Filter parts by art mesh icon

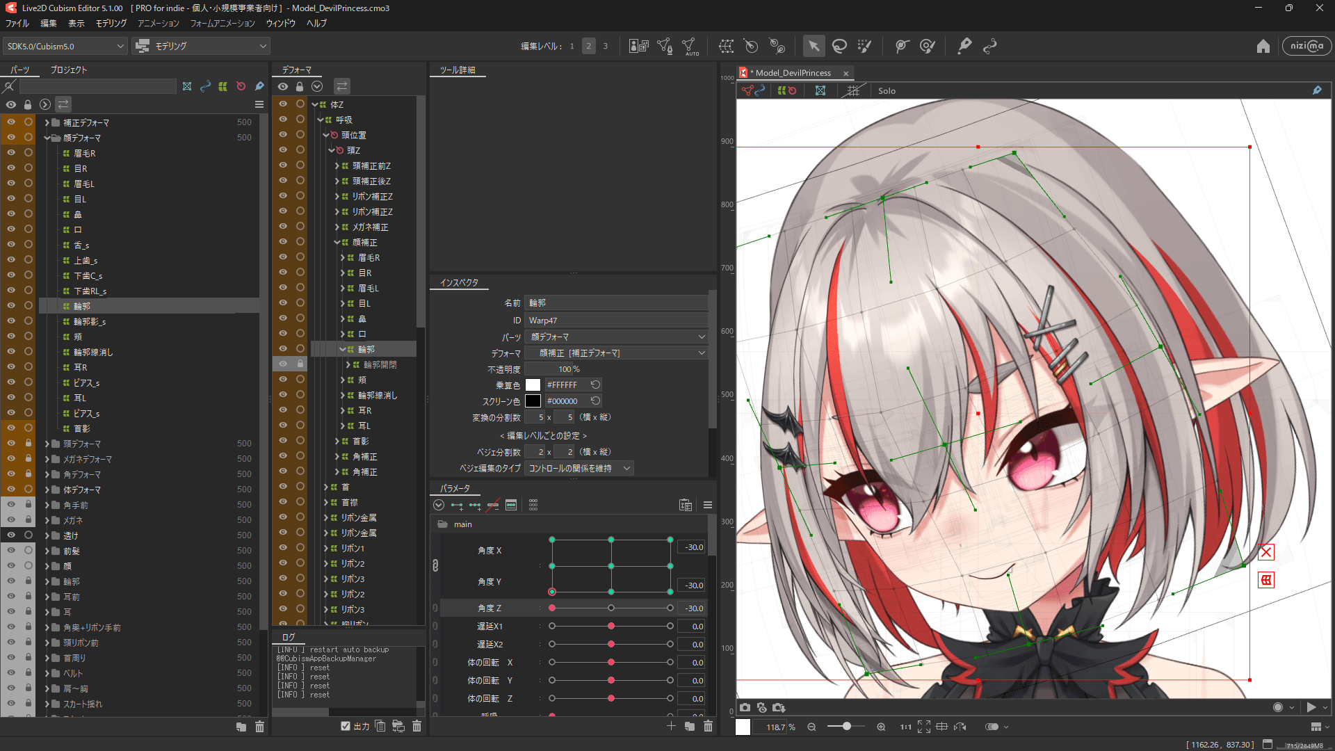pos(187,86)
